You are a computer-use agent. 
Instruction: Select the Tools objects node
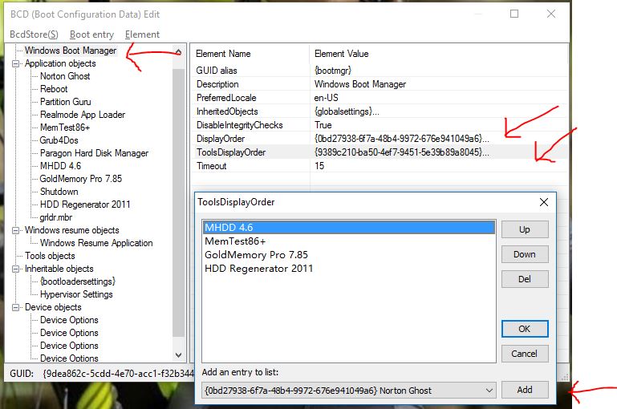50,256
